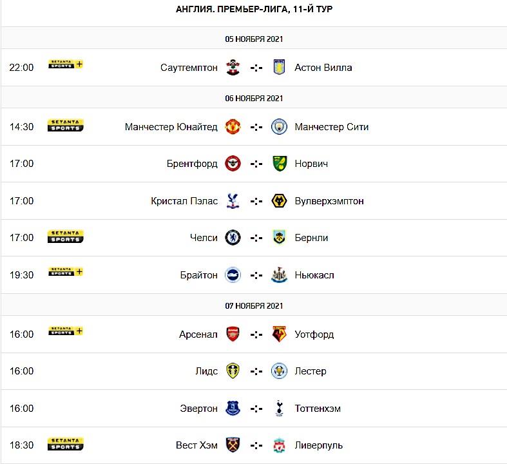The height and width of the screenshot is (464, 507).
Task: Click the Эвертон match time 16:00
Action: coord(21,409)
